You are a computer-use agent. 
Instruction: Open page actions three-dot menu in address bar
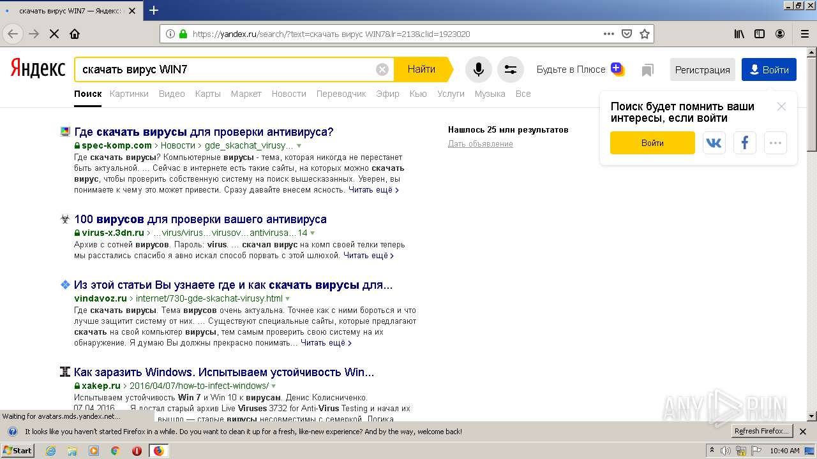[609, 34]
